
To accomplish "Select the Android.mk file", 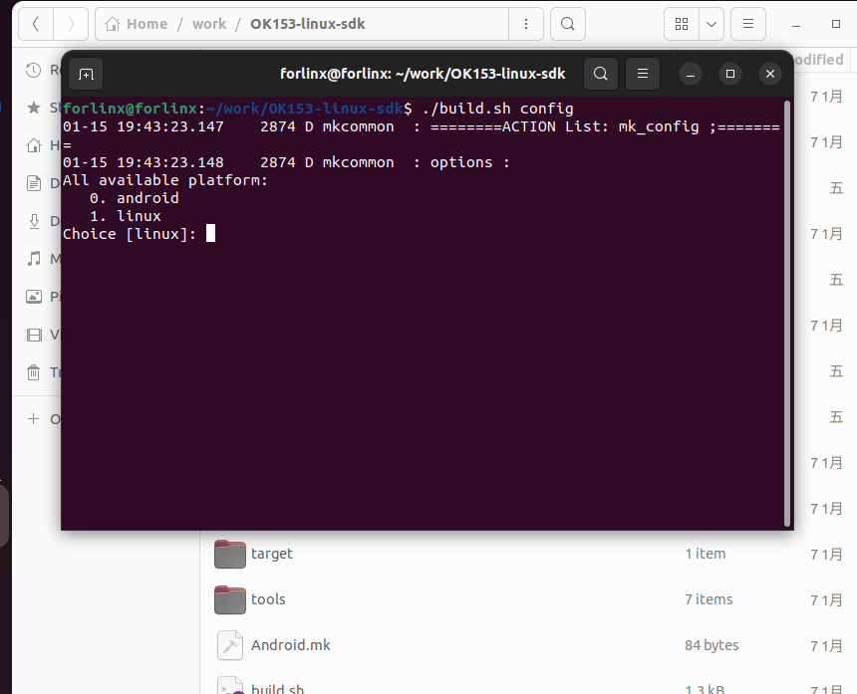I will 290,645.
